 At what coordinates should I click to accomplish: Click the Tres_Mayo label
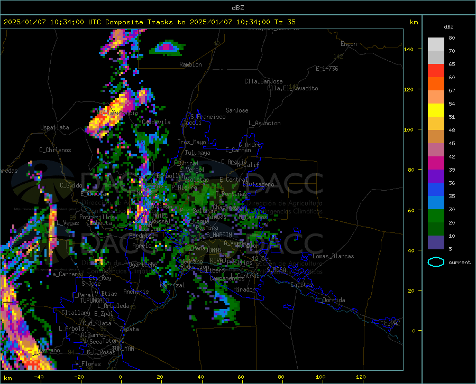tap(191, 142)
